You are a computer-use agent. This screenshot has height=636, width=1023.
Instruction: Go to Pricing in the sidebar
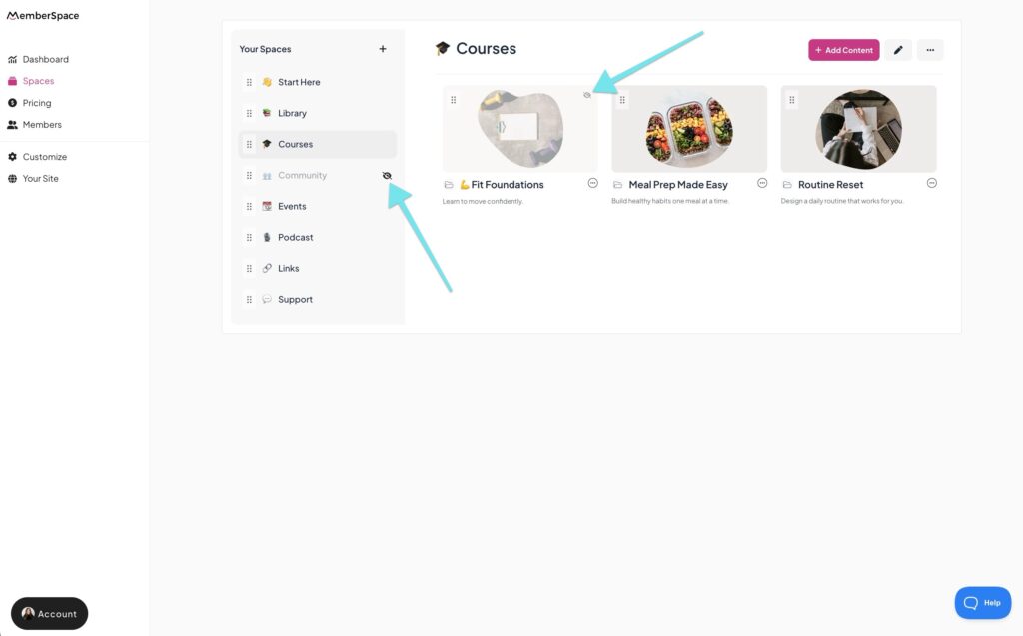click(37, 103)
